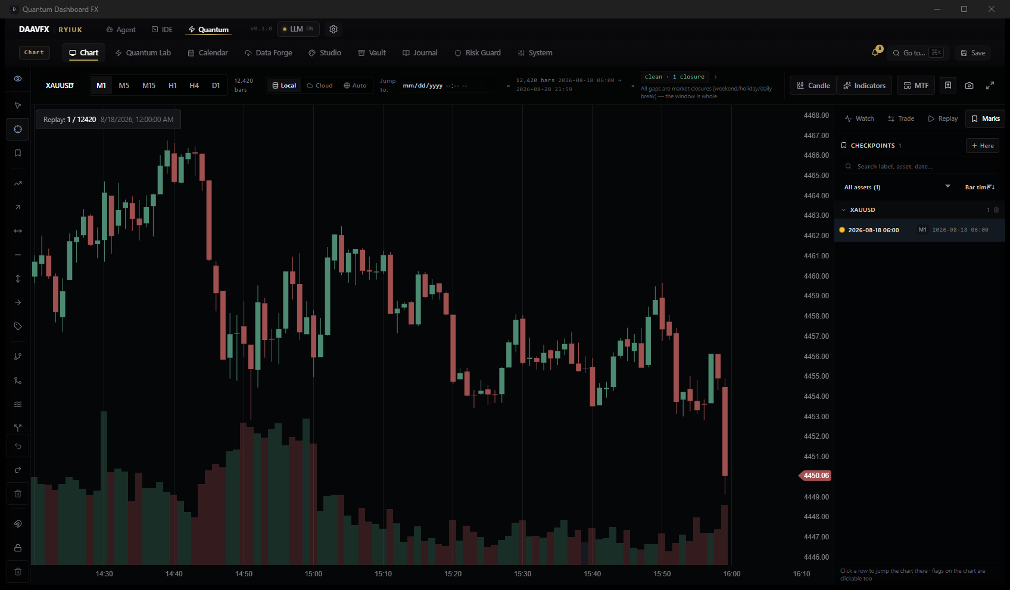Click the add bookmark icon beside MTF
This screenshot has width=1010, height=590.
pos(948,85)
